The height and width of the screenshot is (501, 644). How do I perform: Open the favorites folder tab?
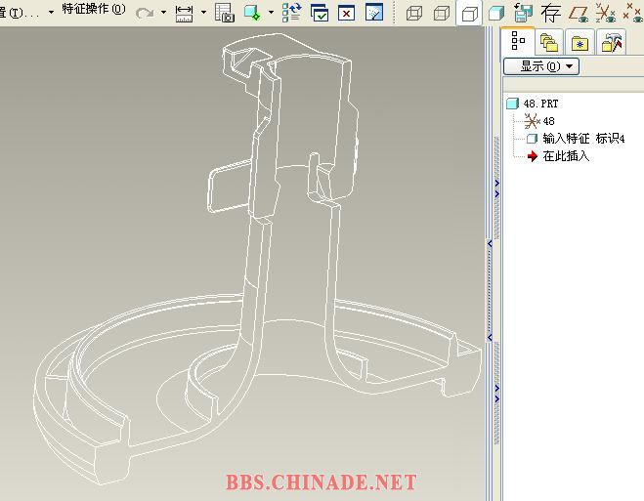click(580, 42)
